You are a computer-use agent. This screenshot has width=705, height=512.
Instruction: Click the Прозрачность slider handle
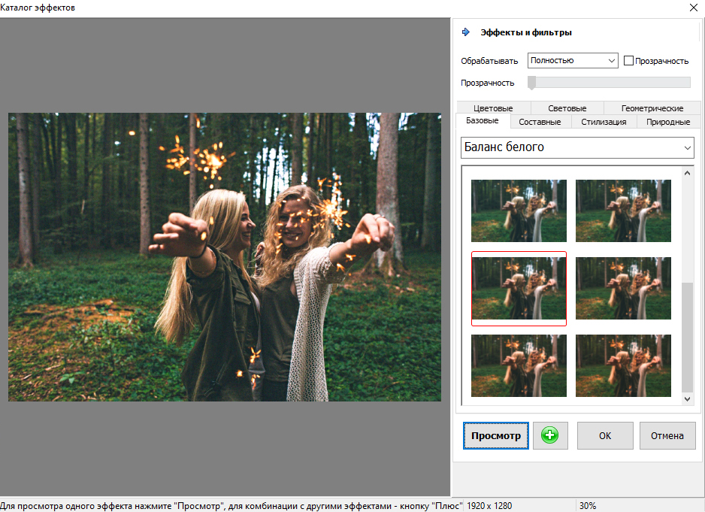pos(531,83)
